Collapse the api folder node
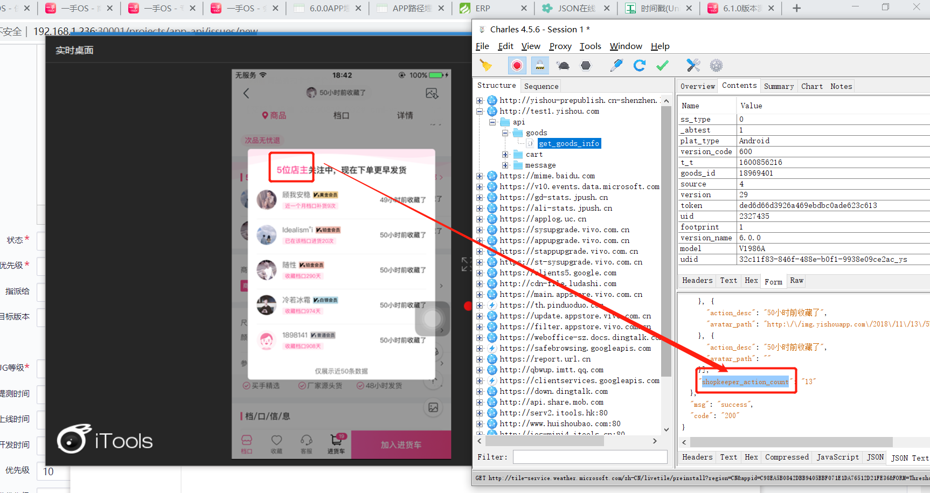 (492, 122)
